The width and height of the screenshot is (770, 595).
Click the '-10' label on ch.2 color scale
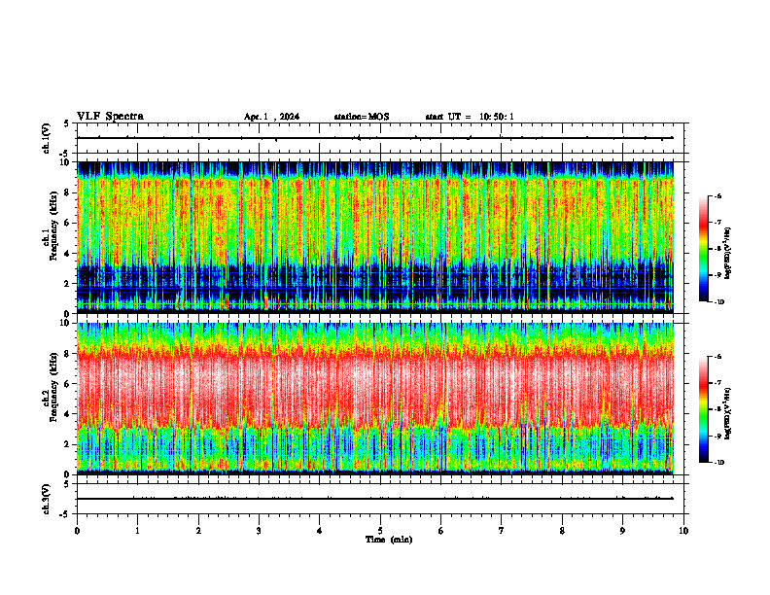[x=718, y=463]
